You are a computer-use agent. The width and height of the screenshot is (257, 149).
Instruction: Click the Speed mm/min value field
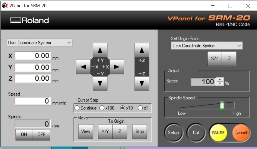click(x=33, y=101)
